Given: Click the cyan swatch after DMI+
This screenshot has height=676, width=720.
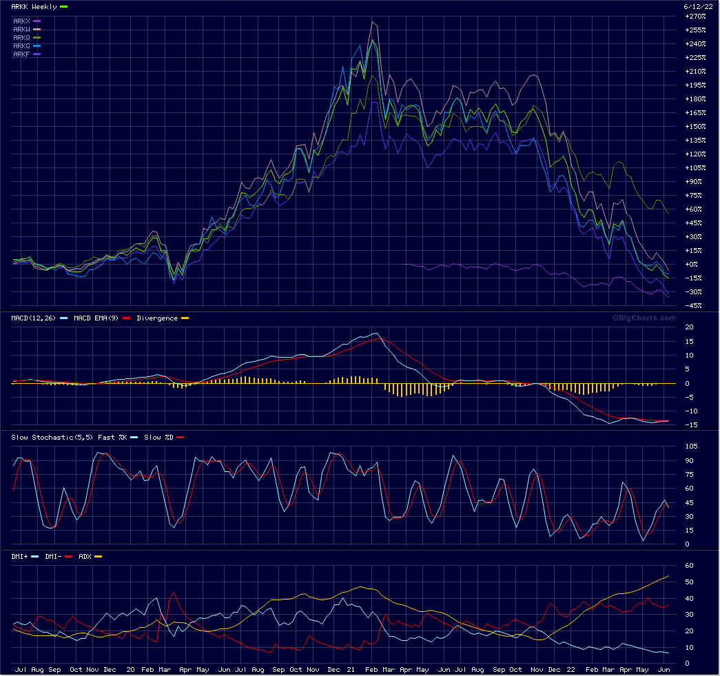Looking at the screenshot, I should pyautogui.click(x=35, y=557).
